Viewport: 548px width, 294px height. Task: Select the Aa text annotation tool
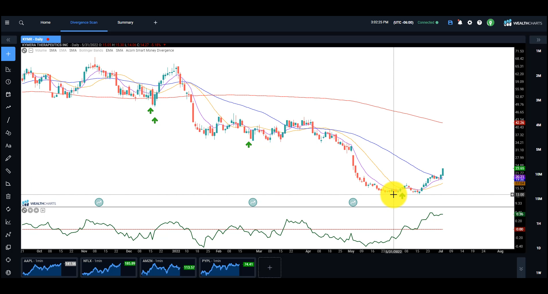click(x=8, y=146)
